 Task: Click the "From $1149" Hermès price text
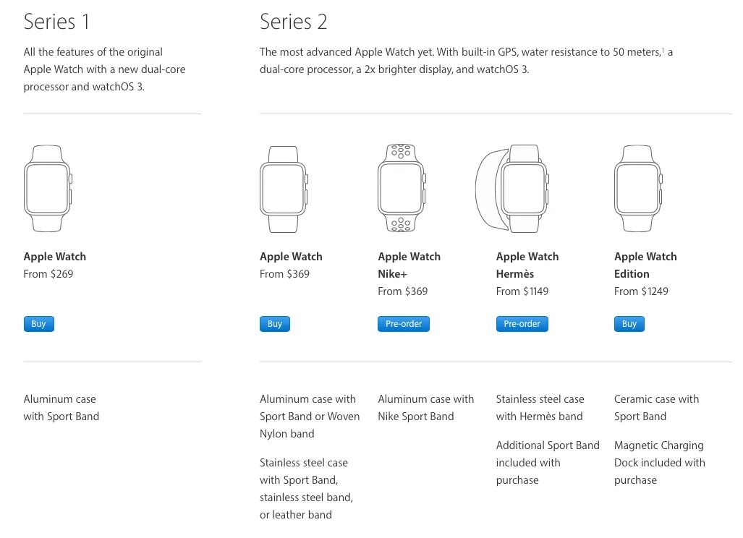[x=522, y=291]
